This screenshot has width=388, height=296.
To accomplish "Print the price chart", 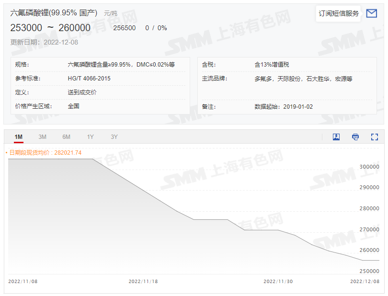I will pyautogui.click(x=355, y=137).
